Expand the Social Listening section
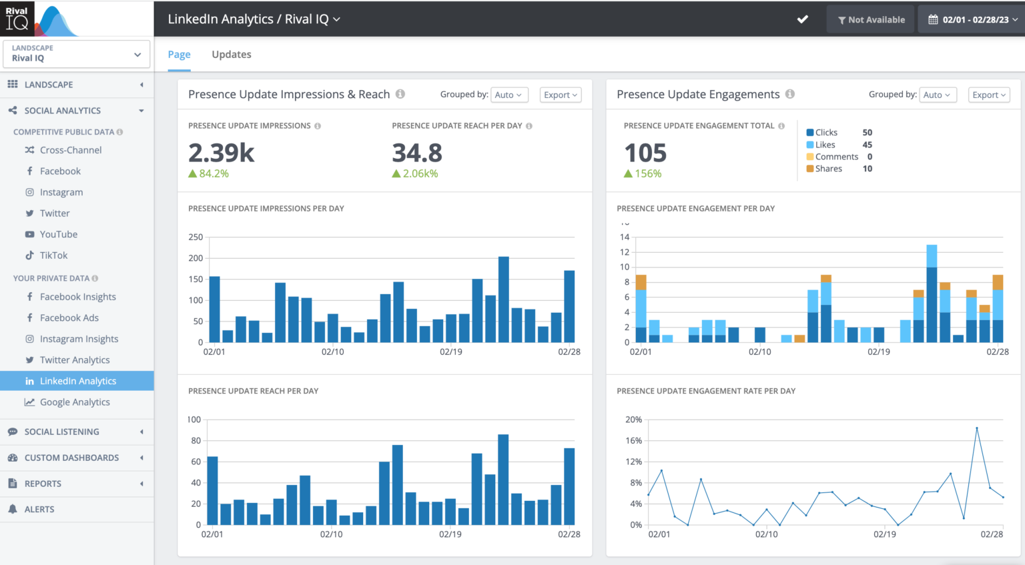 click(x=62, y=432)
